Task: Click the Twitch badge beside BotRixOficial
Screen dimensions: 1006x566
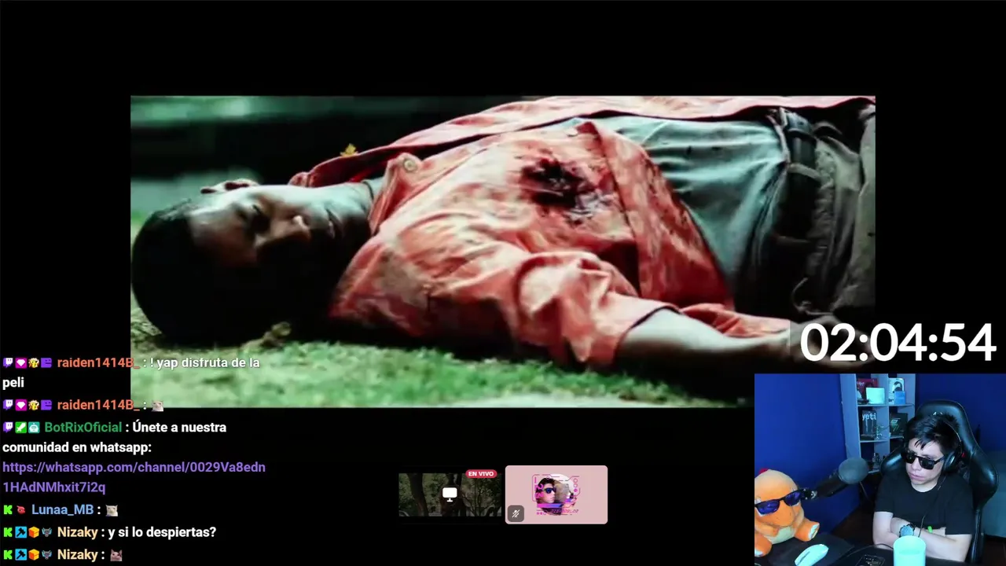Action: [x=8, y=428]
